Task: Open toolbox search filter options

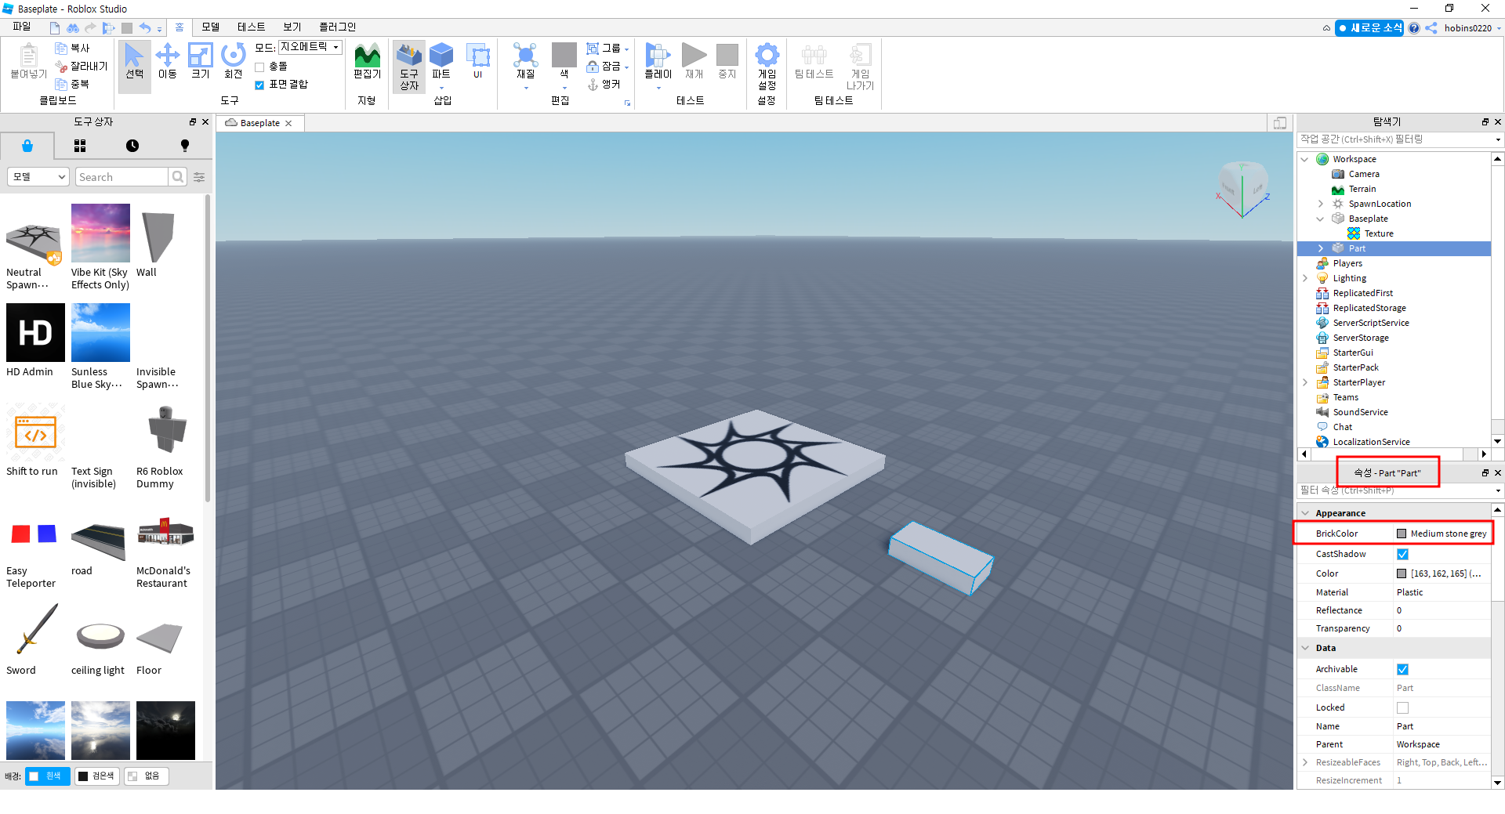Action: (x=199, y=177)
